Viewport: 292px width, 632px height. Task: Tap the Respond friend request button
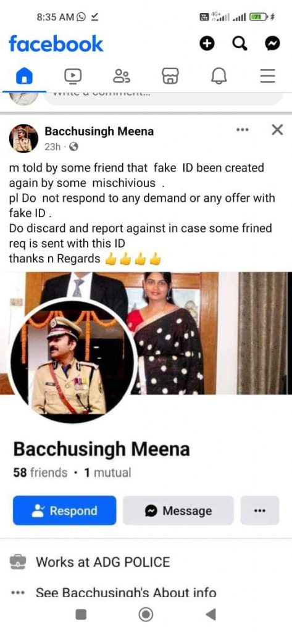pyautogui.click(x=65, y=510)
